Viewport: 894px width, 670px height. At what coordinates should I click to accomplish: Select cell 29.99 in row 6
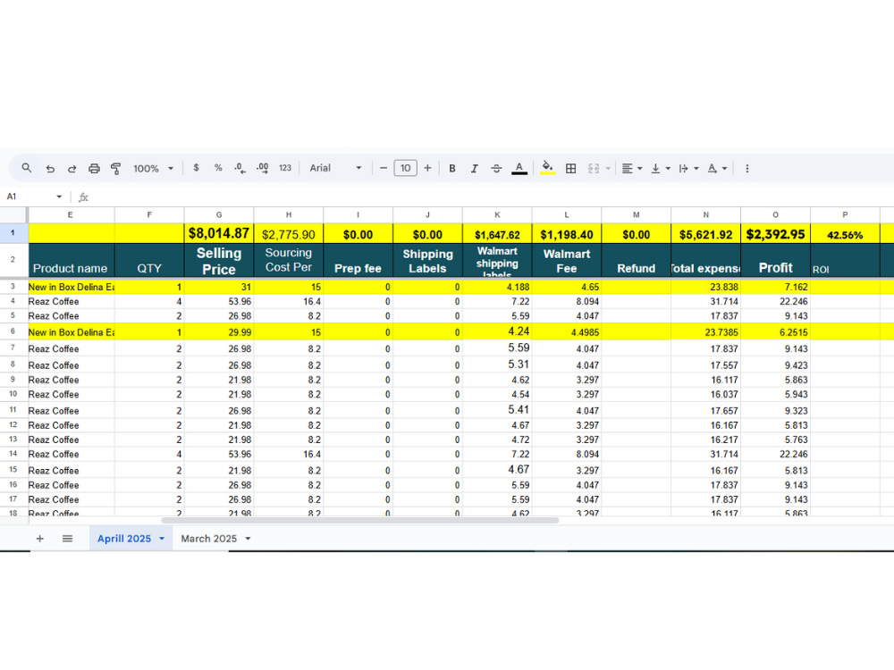point(219,331)
